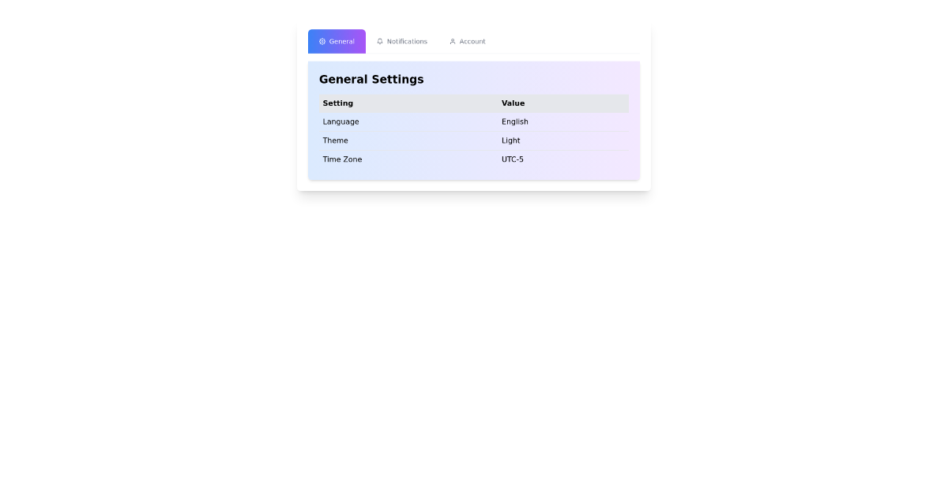
Task: Click the Time Zone row
Action: (x=342, y=159)
